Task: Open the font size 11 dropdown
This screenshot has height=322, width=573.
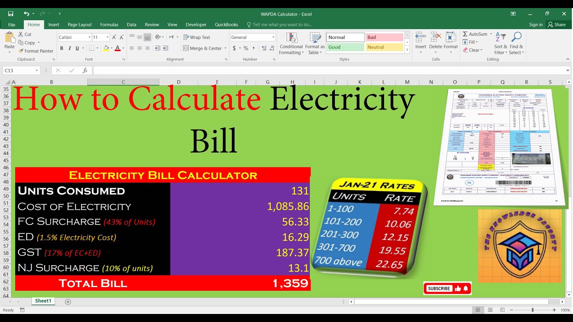Action: tap(107, 38)
